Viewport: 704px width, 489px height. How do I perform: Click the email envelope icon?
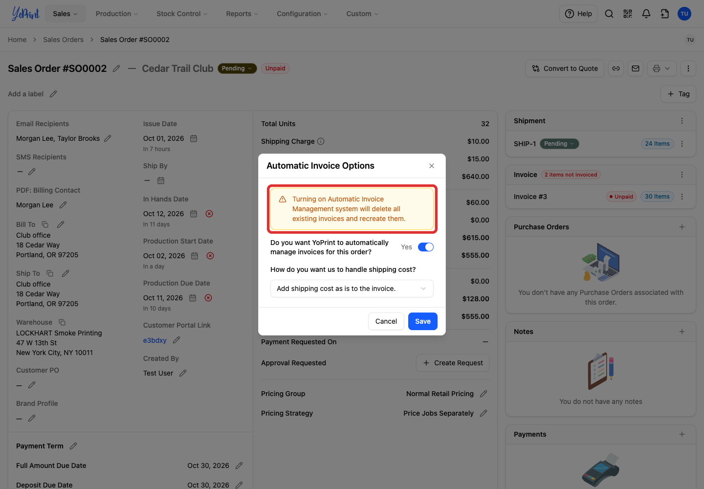pyautogui.click(x=636, y=68)
